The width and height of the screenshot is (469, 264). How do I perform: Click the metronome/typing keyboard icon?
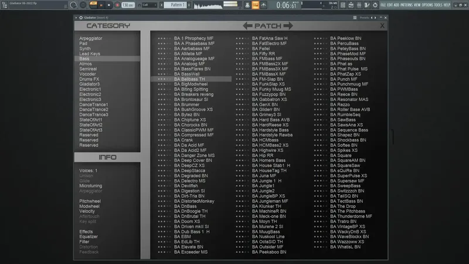pyautogui.click(x=247, y=5)
